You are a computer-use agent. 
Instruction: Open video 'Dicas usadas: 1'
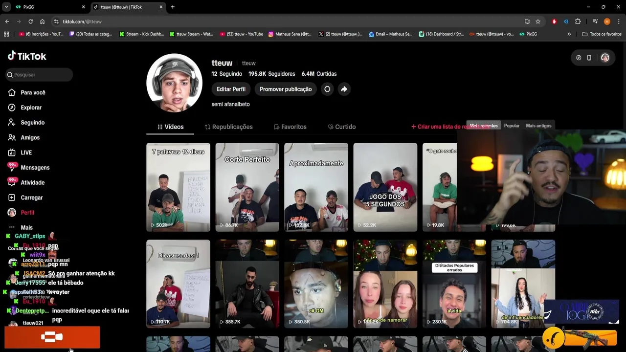click(x=178, y=284)
